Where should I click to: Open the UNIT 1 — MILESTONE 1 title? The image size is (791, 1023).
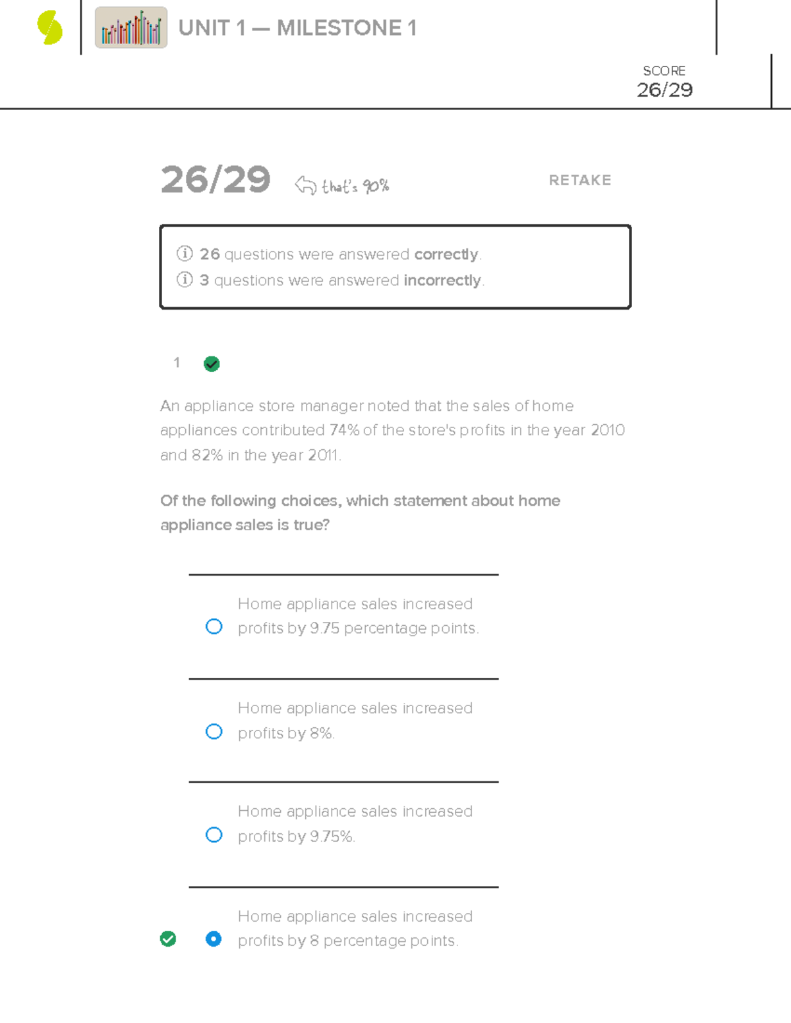pos(297,28)
